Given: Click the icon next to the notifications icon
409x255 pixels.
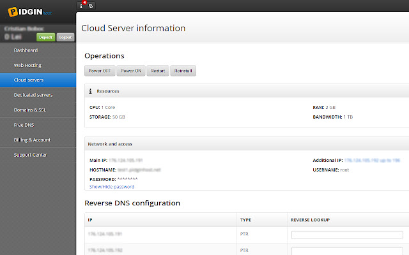Looking at the screenshot, I should coord(90,5).
